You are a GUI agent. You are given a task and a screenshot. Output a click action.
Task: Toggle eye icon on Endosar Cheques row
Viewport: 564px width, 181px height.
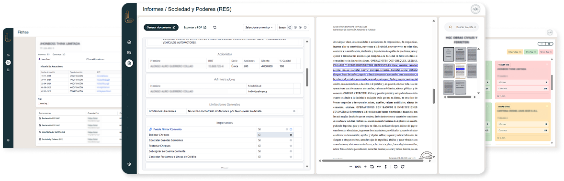click(x=291, y=135)
